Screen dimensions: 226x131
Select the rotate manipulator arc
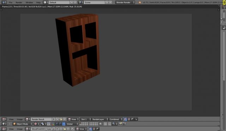[60, 124]
